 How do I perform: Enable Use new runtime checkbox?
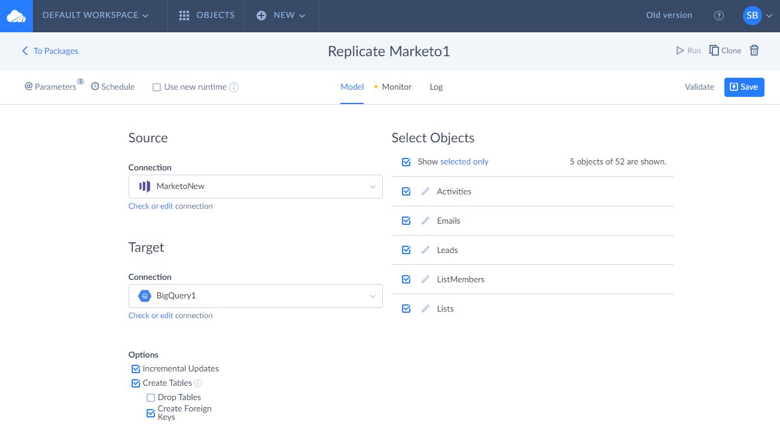click(157, 87)
